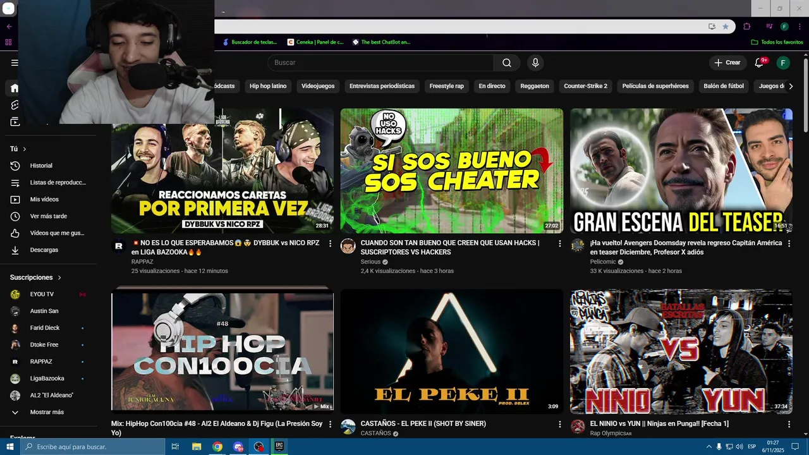809x455 pixels.
Task: Play GRAN ESCENA DEL TEASER thumbnail
Action: point(681,171)
